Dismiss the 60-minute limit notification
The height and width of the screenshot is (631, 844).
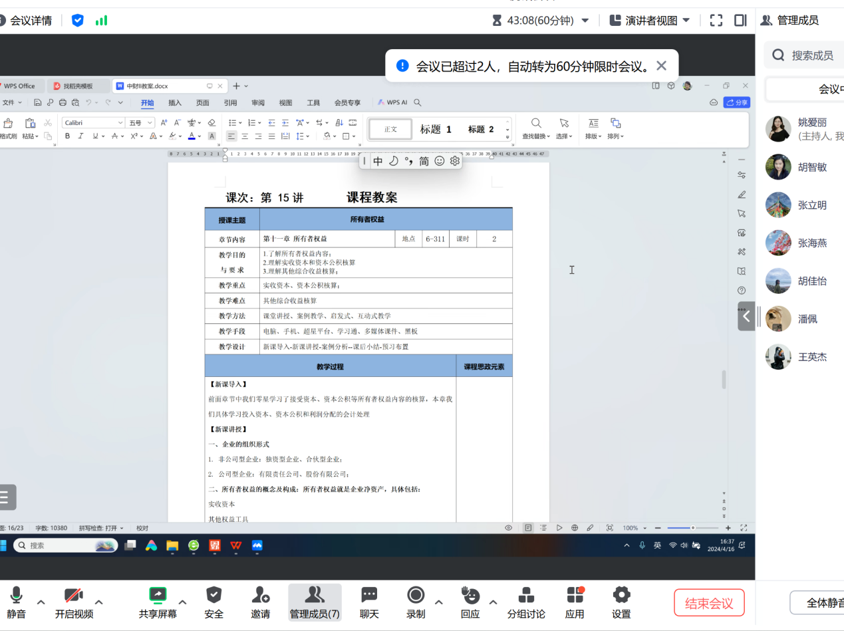[x=661, y=66]
